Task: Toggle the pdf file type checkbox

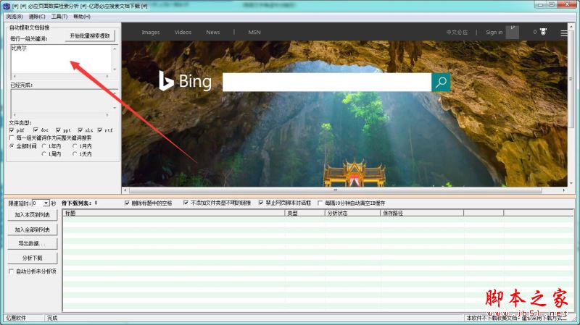Action: point(12,130)
